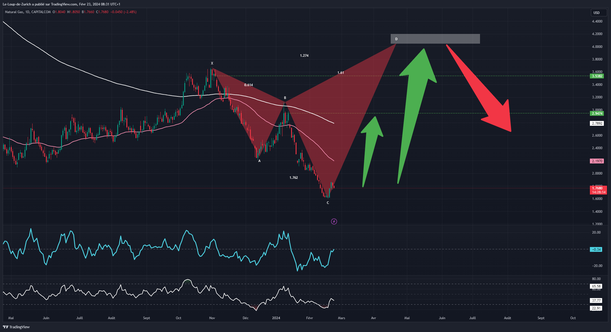Click the 1.4000 price axis tick
611x332 pixels.
[597, 212]
